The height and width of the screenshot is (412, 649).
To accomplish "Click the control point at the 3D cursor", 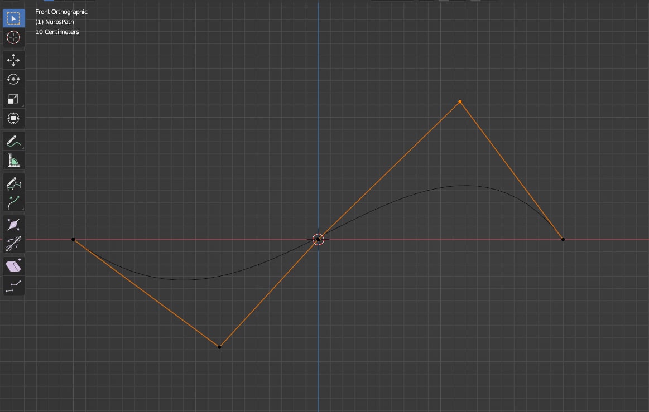I will [x=318, y=239].
